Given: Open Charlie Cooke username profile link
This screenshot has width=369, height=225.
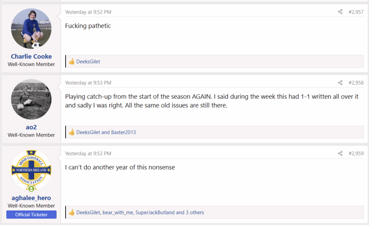Looking at the screenshot, I should pyautogui.click(x=31, y=57).
